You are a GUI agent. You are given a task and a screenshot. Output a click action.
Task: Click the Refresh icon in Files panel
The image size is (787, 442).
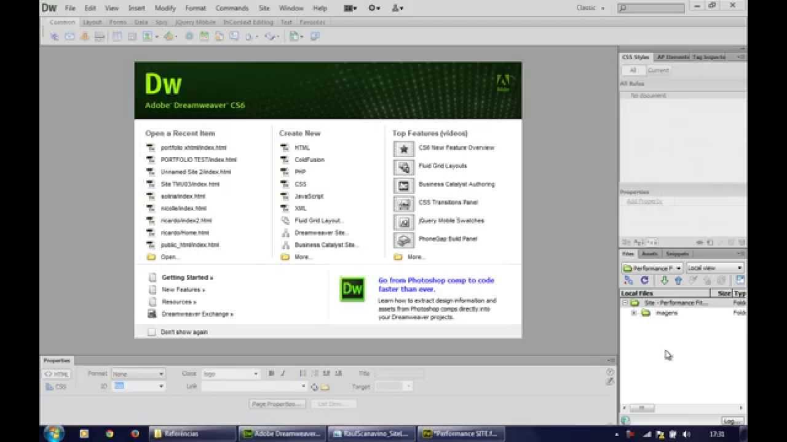coord(644,280)
